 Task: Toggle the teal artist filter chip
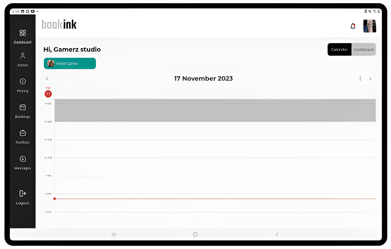(70, 64)
